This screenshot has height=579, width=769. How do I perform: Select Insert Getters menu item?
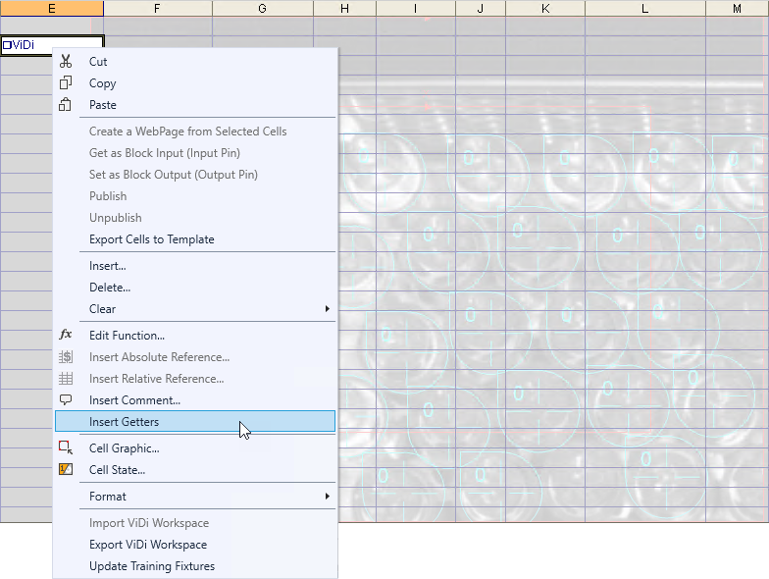click(x=124, y=422)
